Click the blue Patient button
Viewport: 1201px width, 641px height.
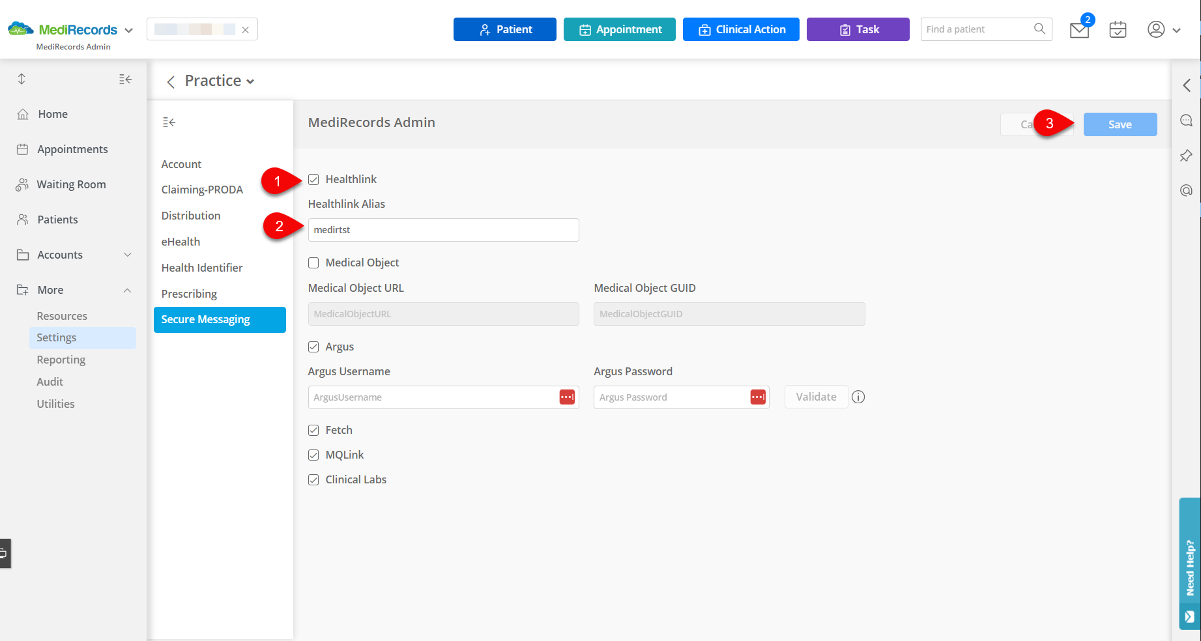pyautogui.click(x=505, y=29)
